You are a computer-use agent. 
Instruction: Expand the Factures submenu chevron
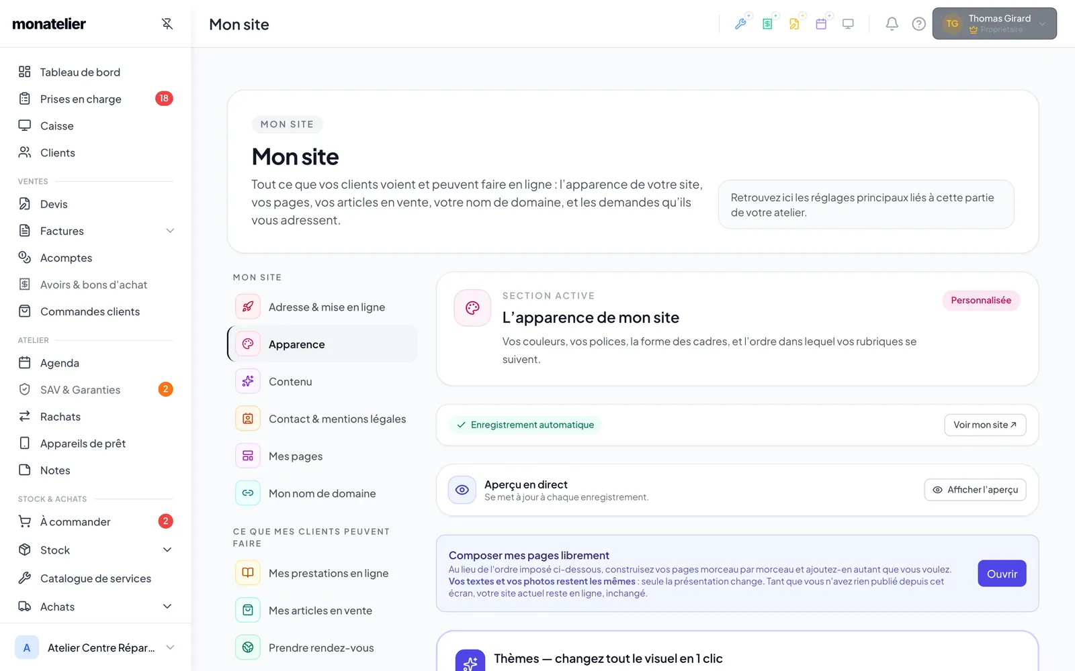pos(170,231)
